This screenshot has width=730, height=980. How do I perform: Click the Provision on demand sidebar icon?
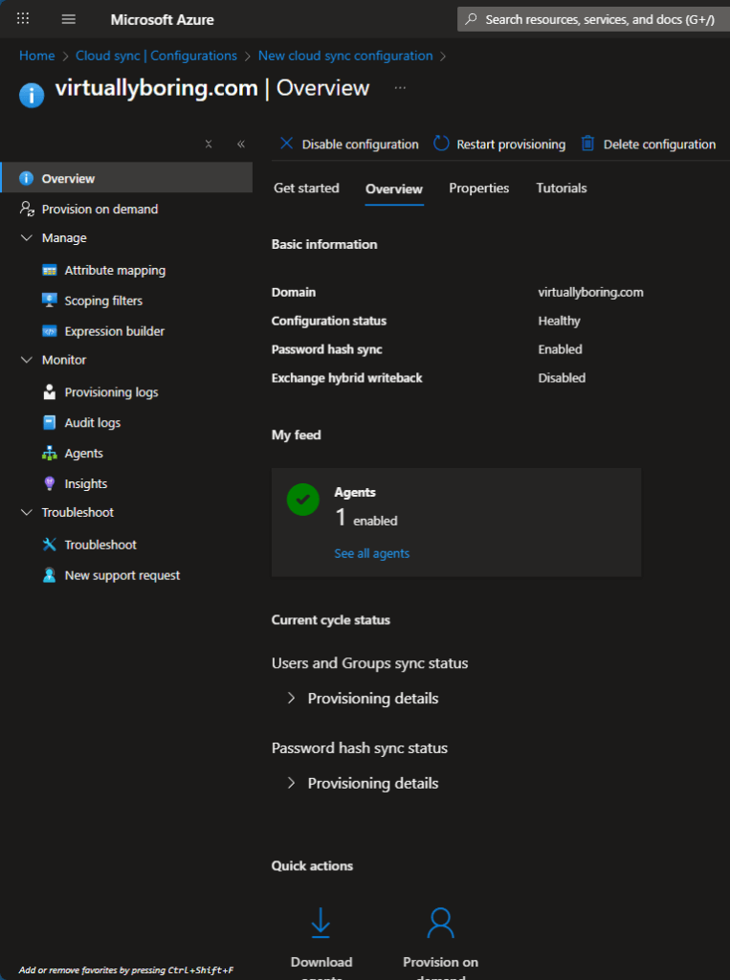(27, 209)
